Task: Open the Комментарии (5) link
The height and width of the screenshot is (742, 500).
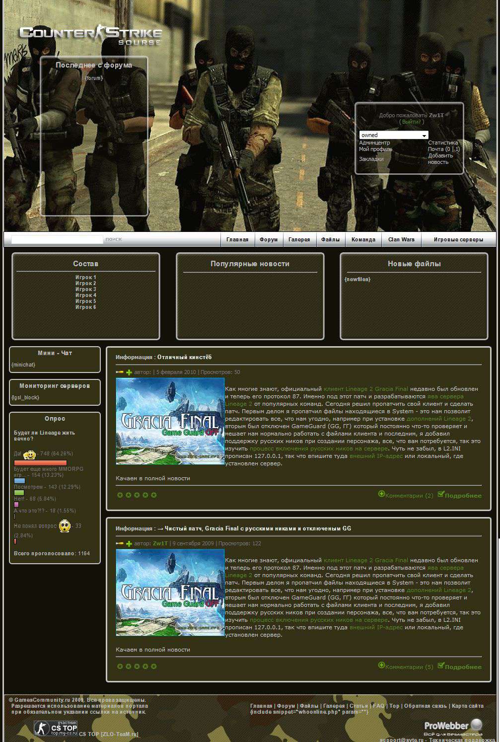Action: (x=409, y=667)
